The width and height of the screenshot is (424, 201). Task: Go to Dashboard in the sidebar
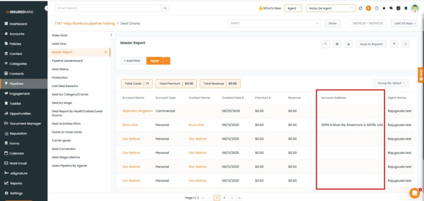(18, 24)
